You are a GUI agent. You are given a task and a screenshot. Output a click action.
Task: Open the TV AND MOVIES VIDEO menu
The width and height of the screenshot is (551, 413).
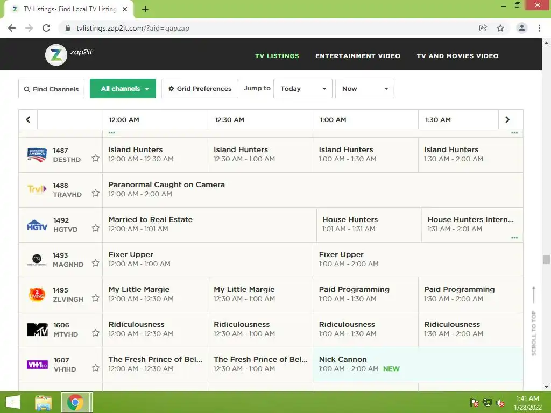[457, 56]
